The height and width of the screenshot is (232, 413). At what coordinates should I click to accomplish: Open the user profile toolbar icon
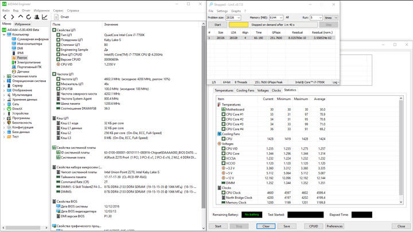coord(37,17)
